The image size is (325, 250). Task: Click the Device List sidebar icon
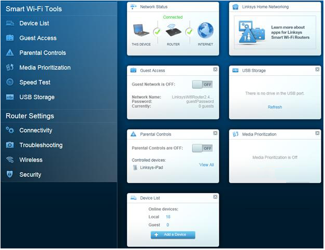click(x=10, y=23)
